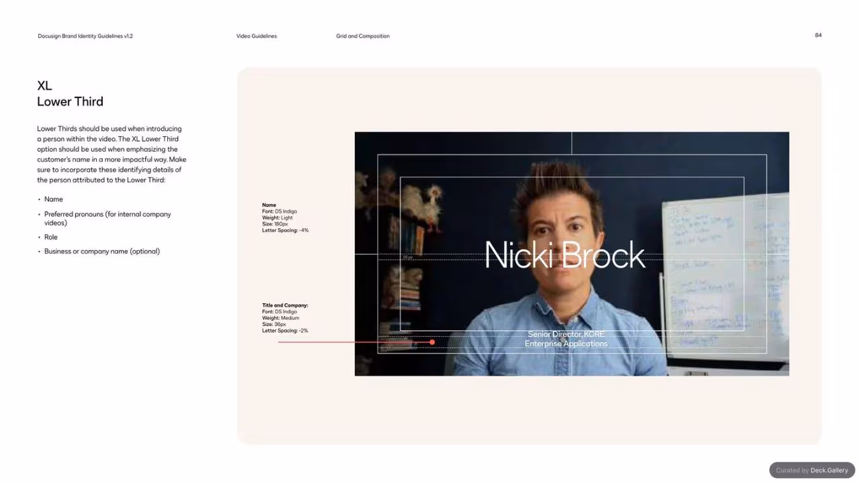Click the 'Letter Spacing: -2%' spec line
The image size is (860, 483).
tap(285, 331)
